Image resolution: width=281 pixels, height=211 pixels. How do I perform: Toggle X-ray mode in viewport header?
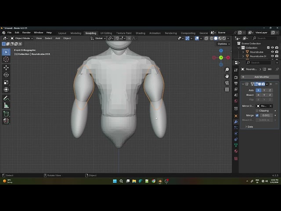tap(206, 38)
